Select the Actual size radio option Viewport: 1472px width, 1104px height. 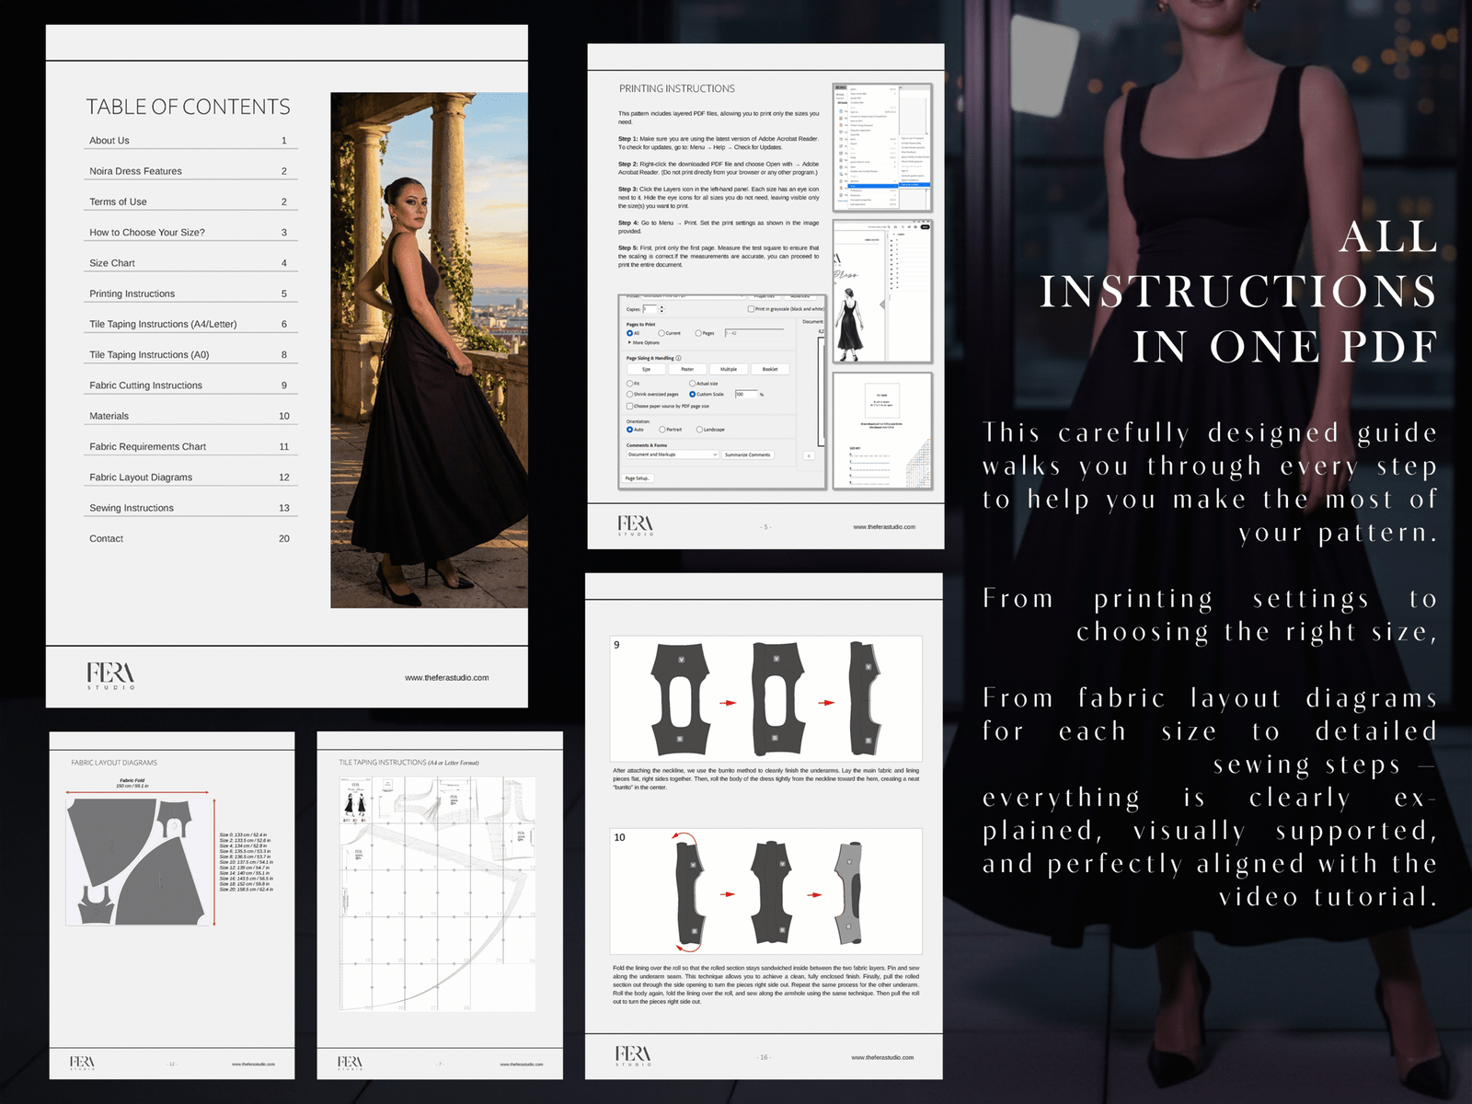click(693, 384)
